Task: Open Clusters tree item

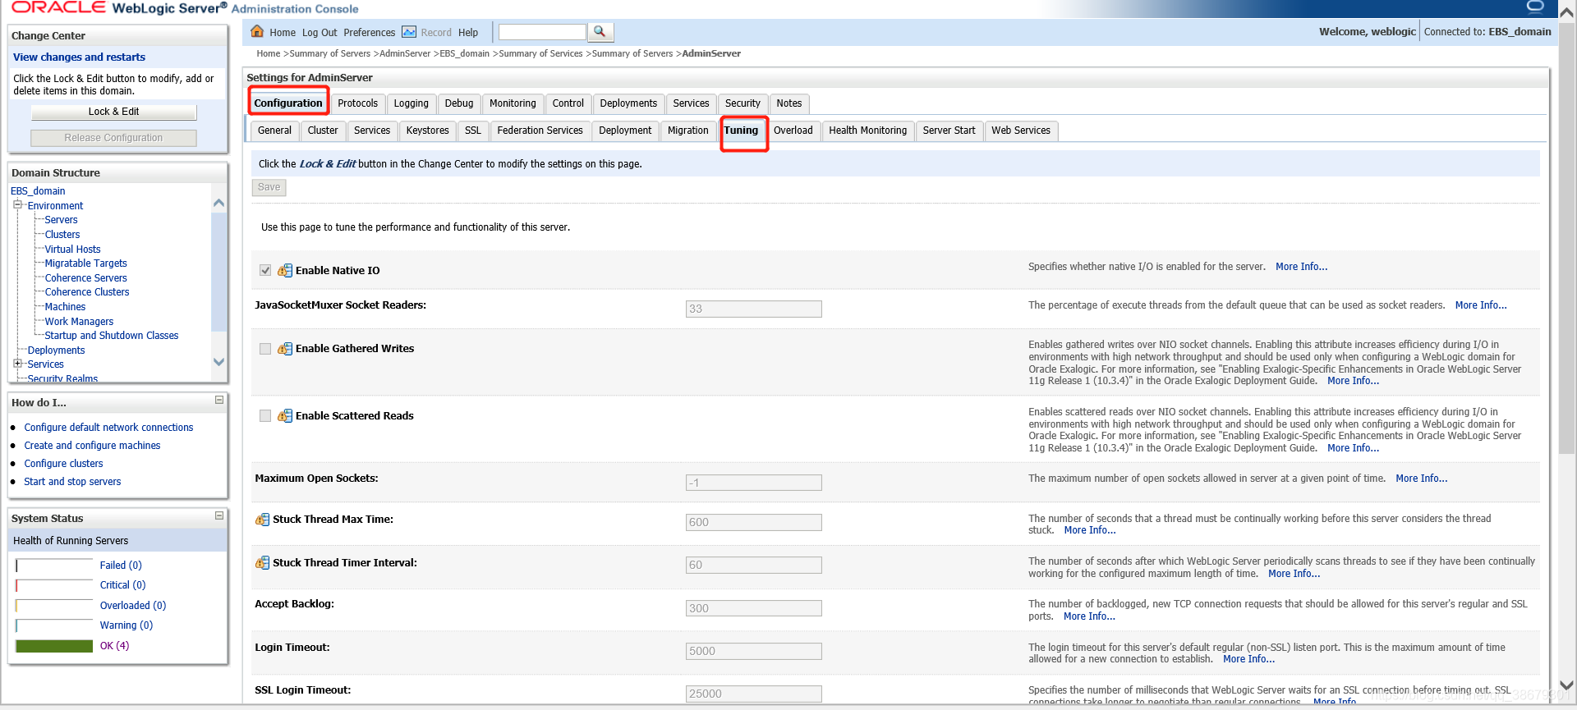Action: pos(62,235)
